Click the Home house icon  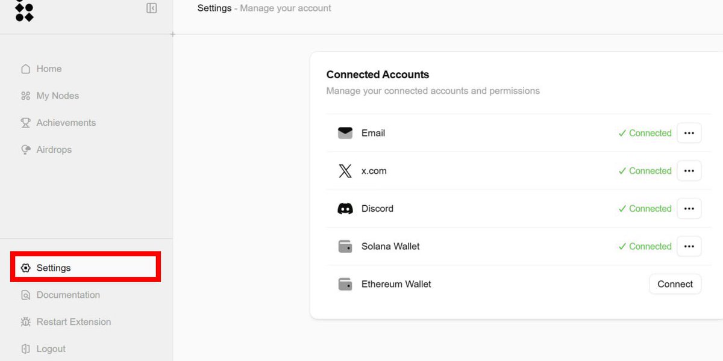[25, 69]
